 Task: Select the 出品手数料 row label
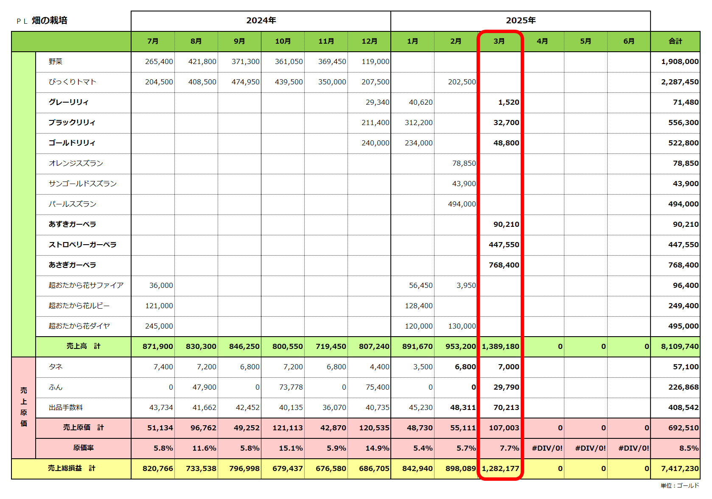click(x=66, y=407)
